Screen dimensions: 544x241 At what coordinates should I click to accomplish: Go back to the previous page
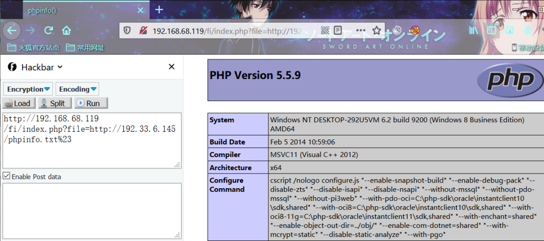tap(12, 31)
